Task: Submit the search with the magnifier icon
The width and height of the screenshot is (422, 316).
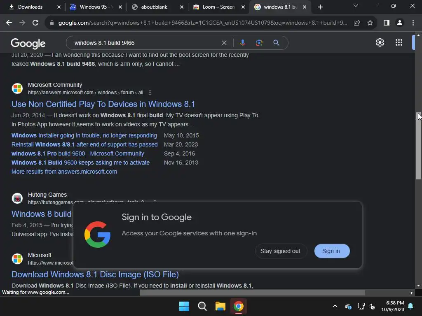Action: (276, 43)
